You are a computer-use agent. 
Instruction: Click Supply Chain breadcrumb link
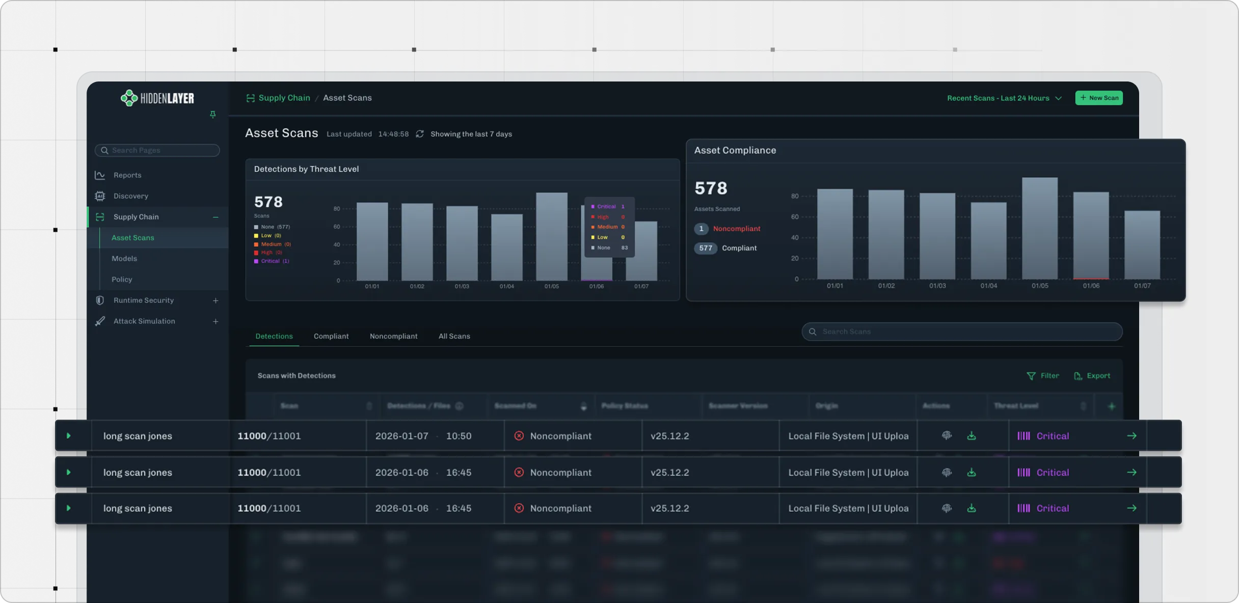point(284,98)
